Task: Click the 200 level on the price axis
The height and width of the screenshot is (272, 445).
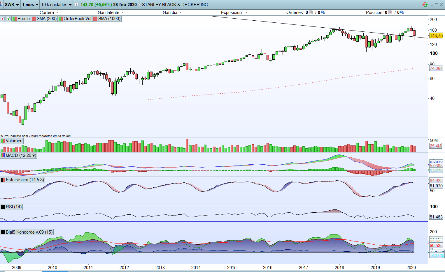Action: click(x=433, y=19)
